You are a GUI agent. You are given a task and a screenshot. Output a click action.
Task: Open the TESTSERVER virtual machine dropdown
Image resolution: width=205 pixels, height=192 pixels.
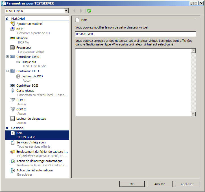[x=66, y=11]
